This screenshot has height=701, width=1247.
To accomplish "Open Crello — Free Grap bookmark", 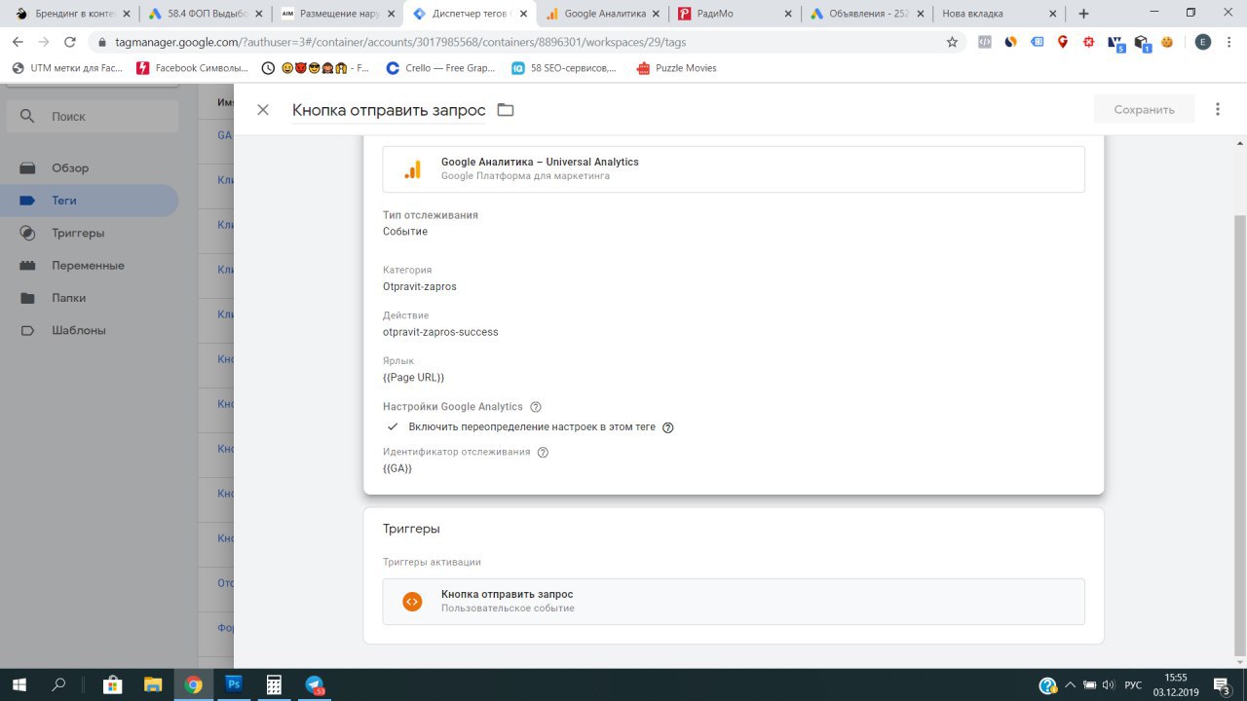I will click(441, 68).
